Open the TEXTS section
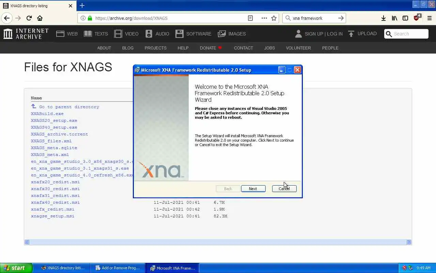The image size is (436, 273). (96, 33)
